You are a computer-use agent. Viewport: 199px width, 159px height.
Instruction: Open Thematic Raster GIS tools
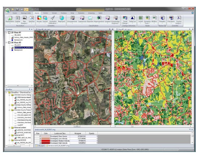(x=162, y=20)
